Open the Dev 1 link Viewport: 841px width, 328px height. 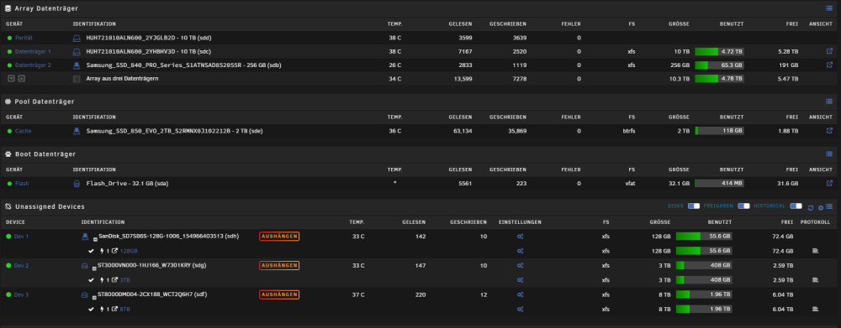point(22,237)
